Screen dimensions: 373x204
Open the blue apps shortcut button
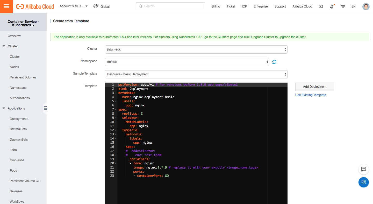point(364,182)
